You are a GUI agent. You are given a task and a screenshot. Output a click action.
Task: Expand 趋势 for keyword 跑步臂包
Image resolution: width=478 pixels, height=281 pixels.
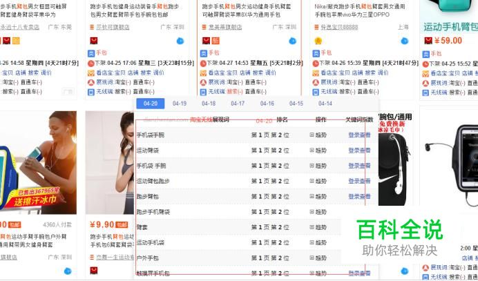tap(318, 197)
